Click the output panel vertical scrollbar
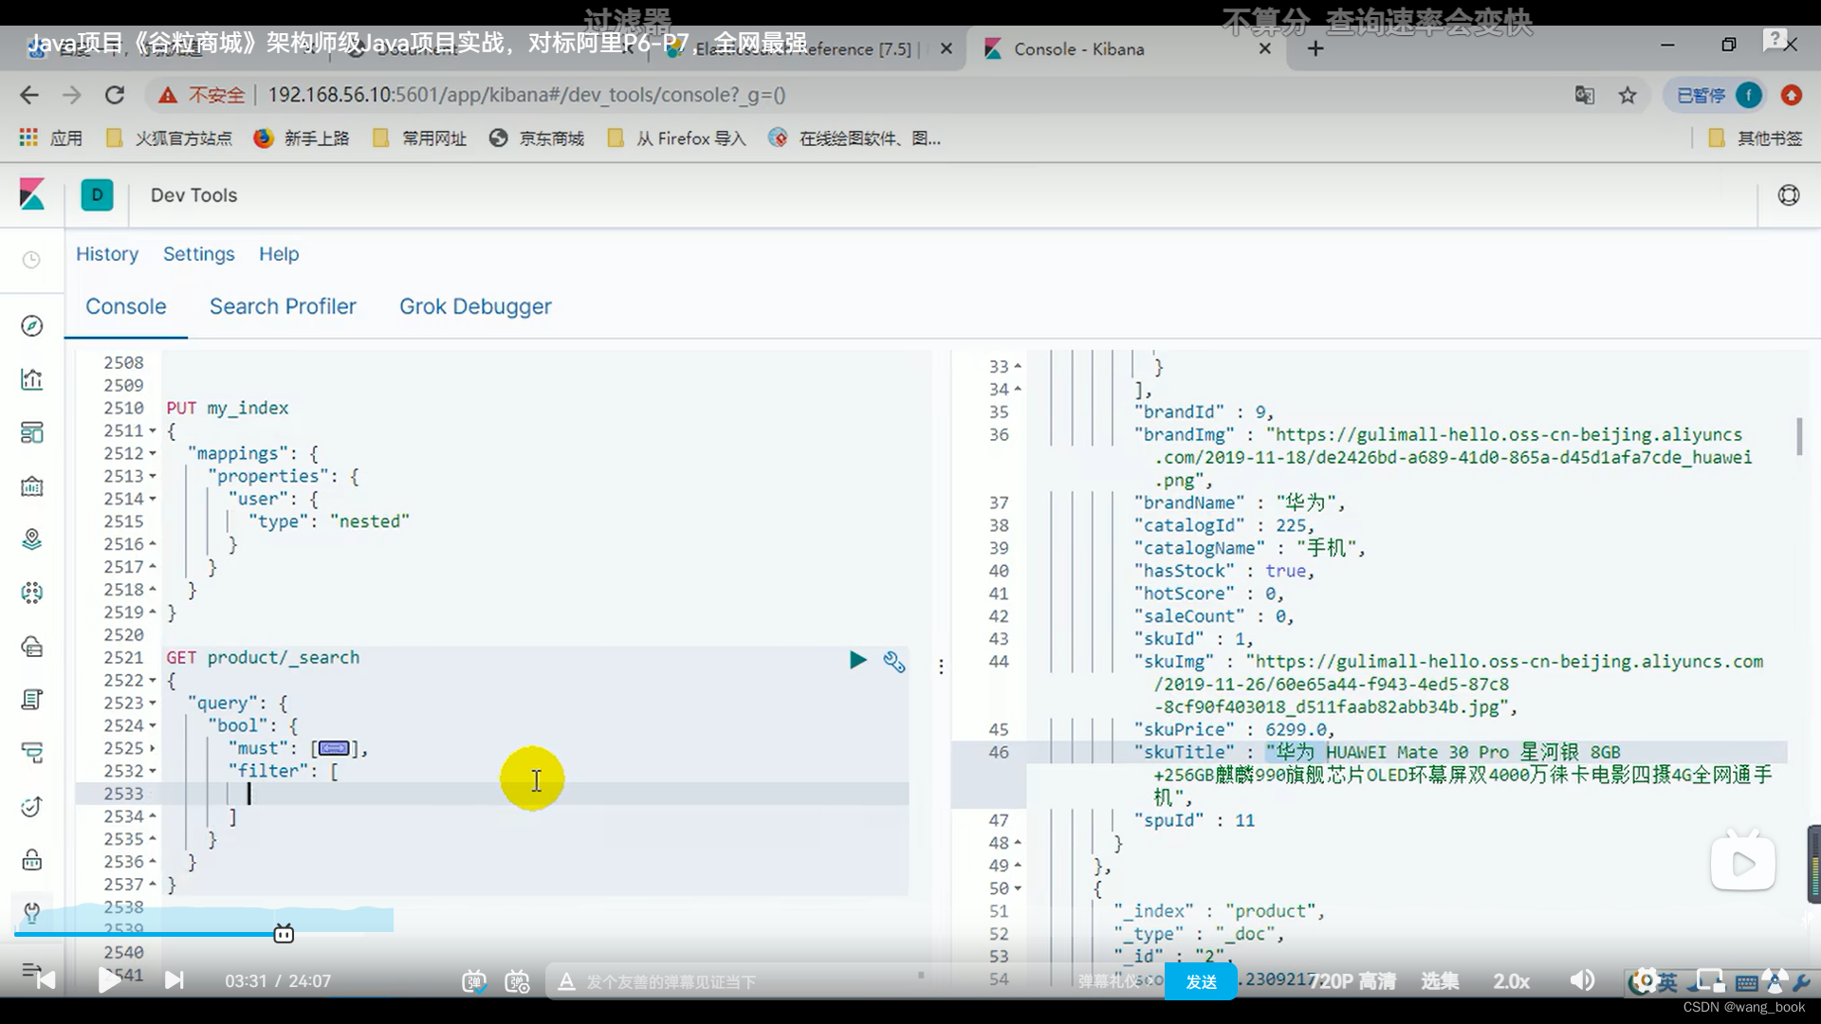The height and width of the screenshot is (1024, 1821). (1799, 435)
